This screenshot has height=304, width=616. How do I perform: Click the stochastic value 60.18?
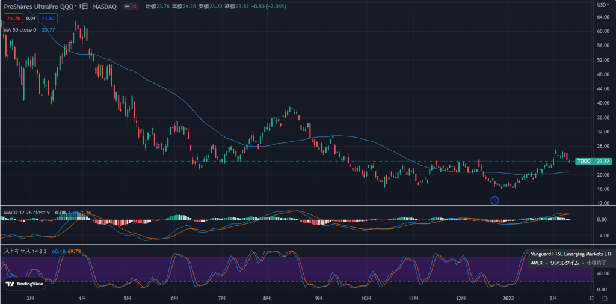pyautogui.click(x=58, y=251)
